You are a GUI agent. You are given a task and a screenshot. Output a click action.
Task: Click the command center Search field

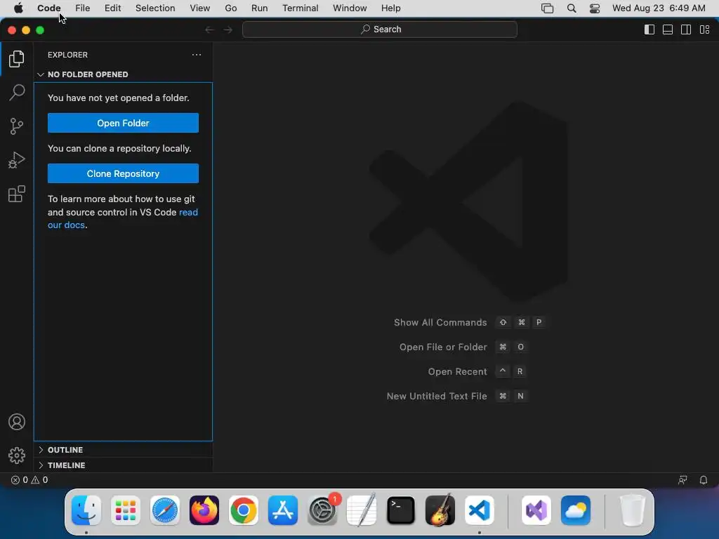pyautogui.click(x=380, y=29)
